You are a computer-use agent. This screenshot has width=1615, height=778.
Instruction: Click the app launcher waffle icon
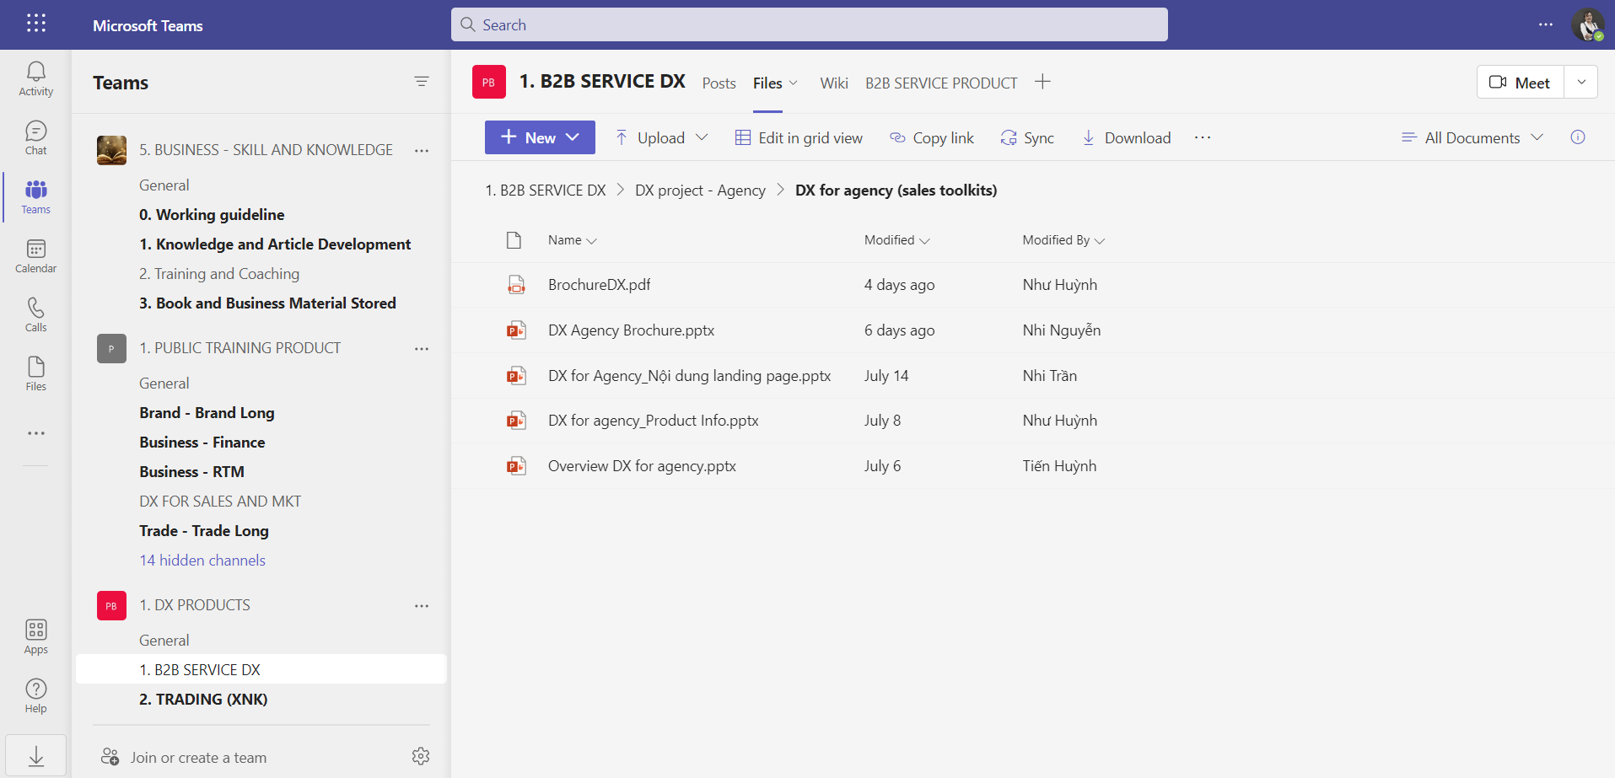click(36, 24)
